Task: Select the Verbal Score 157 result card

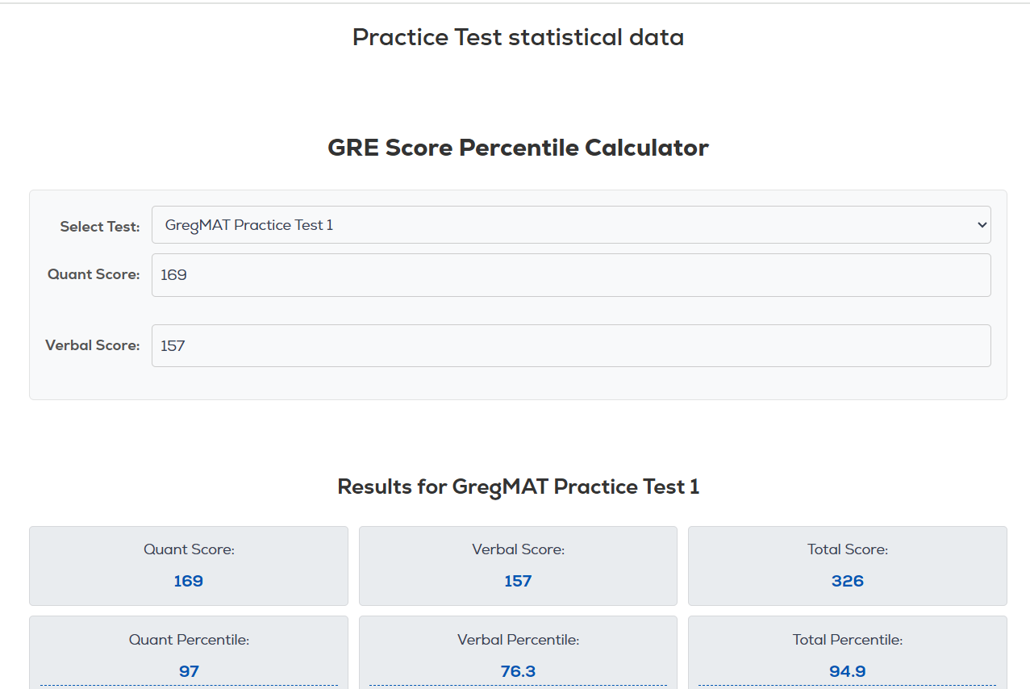Action: click(518, 566)
